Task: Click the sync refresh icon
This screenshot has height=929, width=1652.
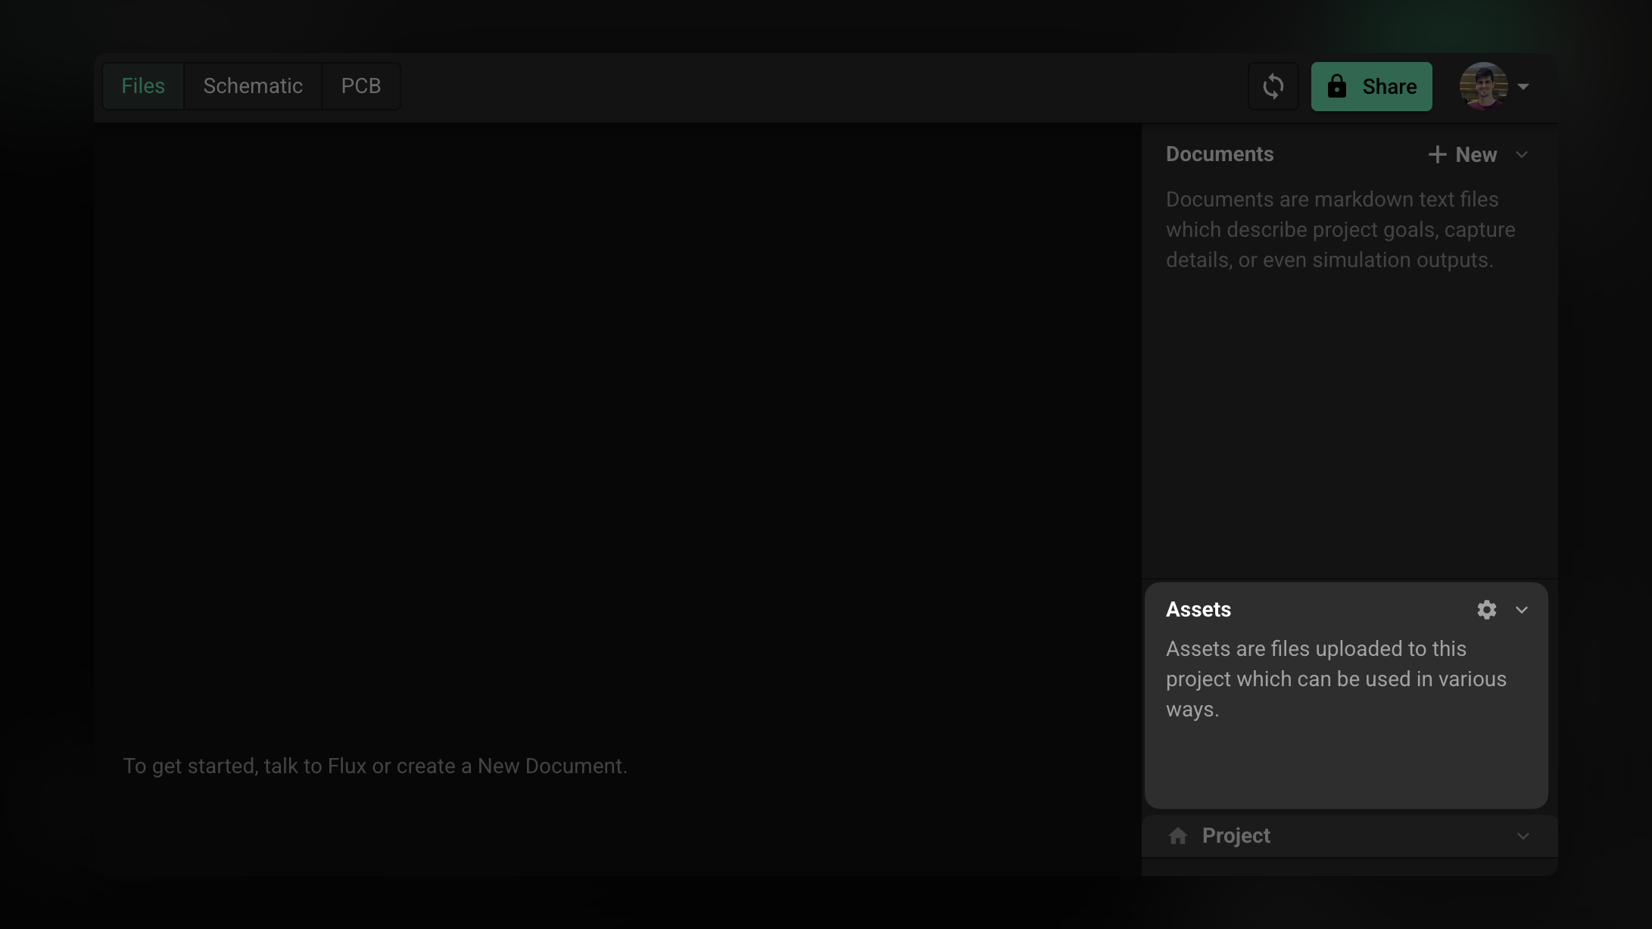Action: (x=1273, y=86)
